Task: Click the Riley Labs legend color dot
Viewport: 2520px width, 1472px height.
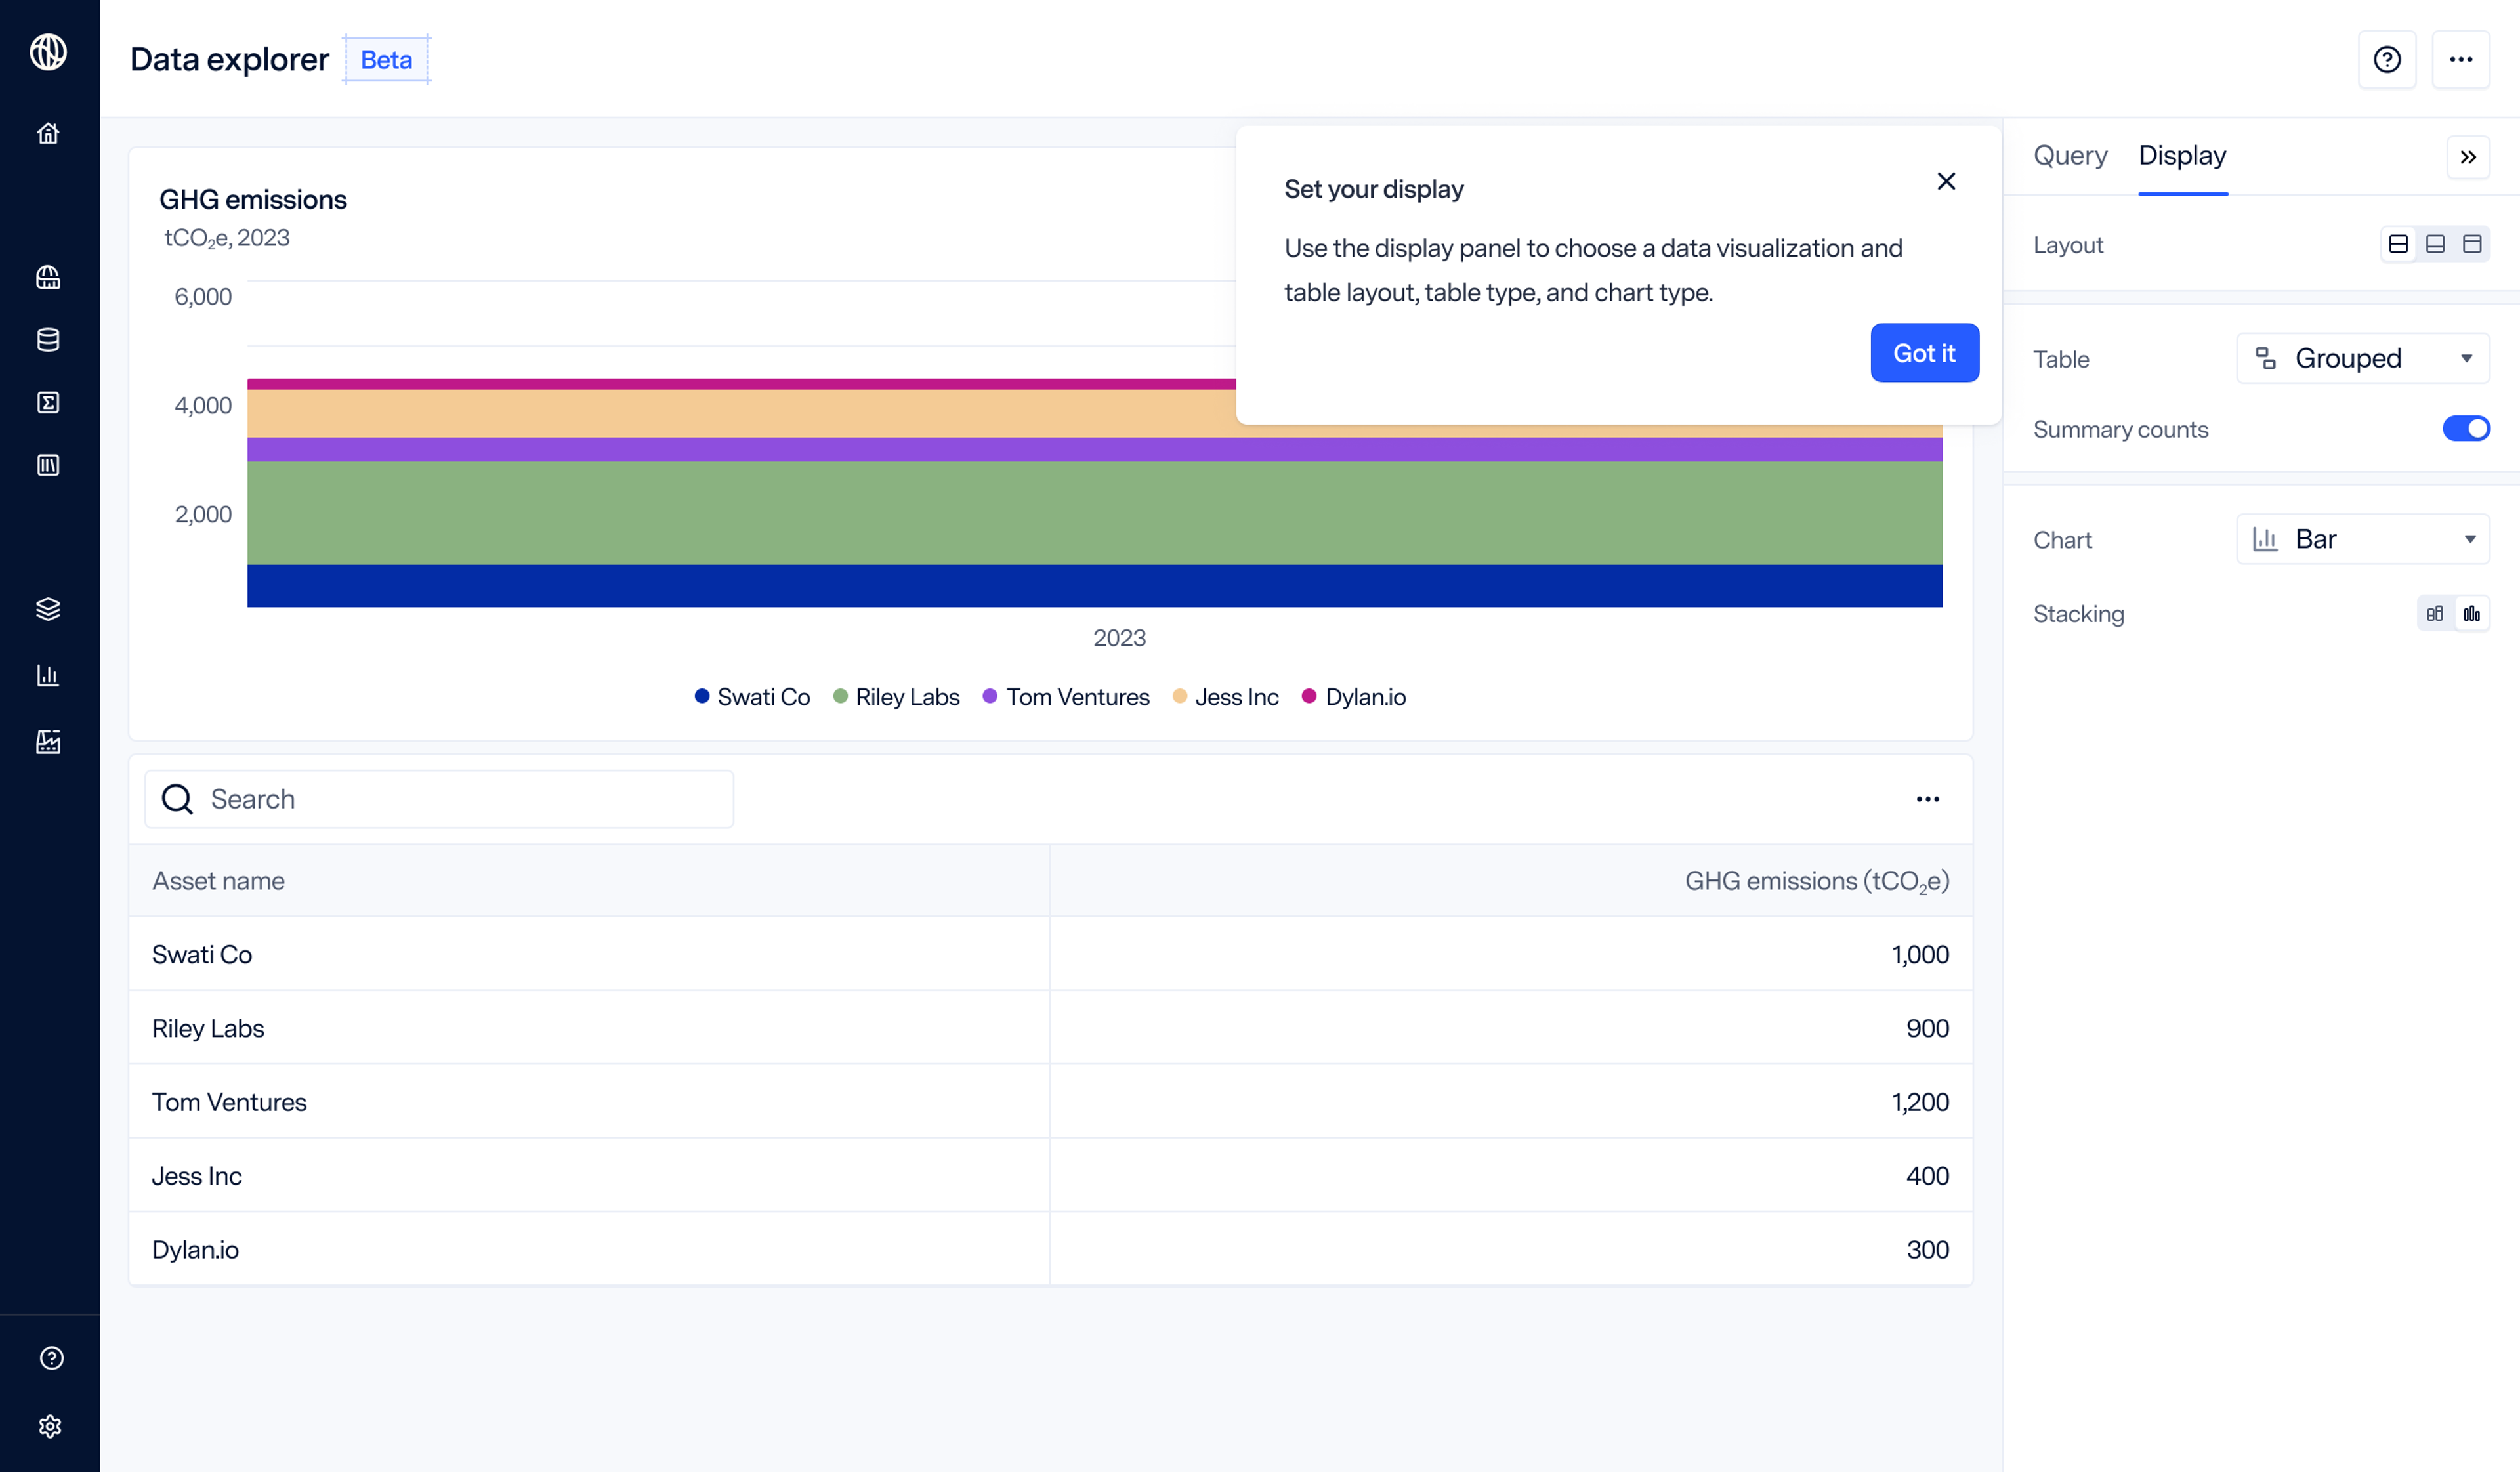Action: click(x=840, y=696)
